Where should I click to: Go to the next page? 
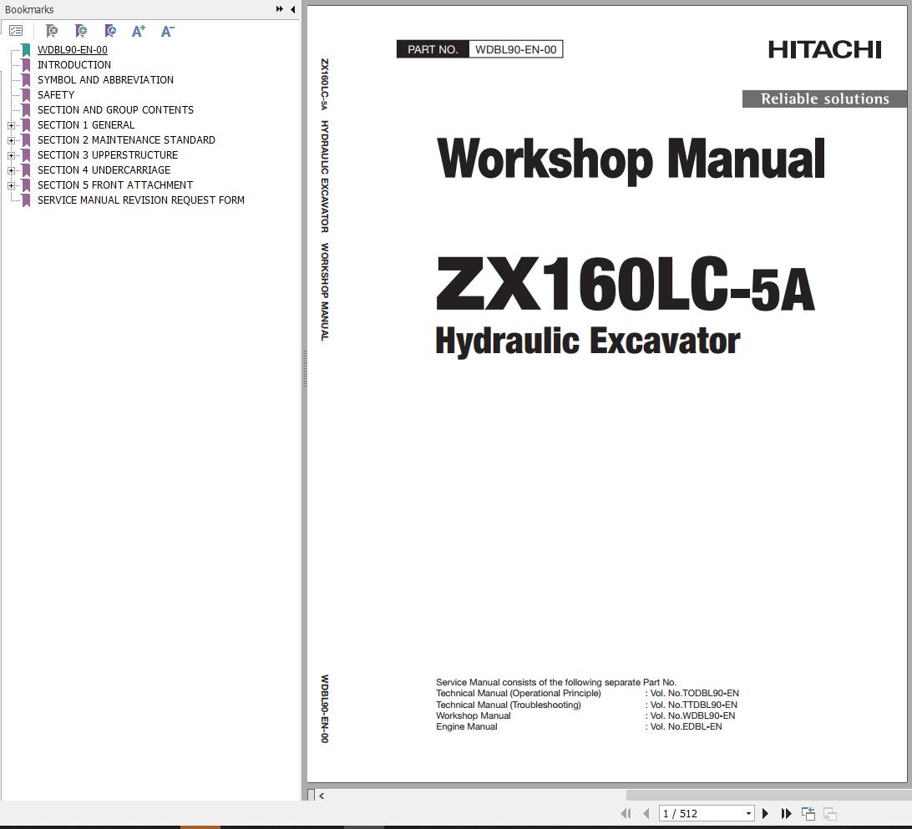tap(765, 813)
